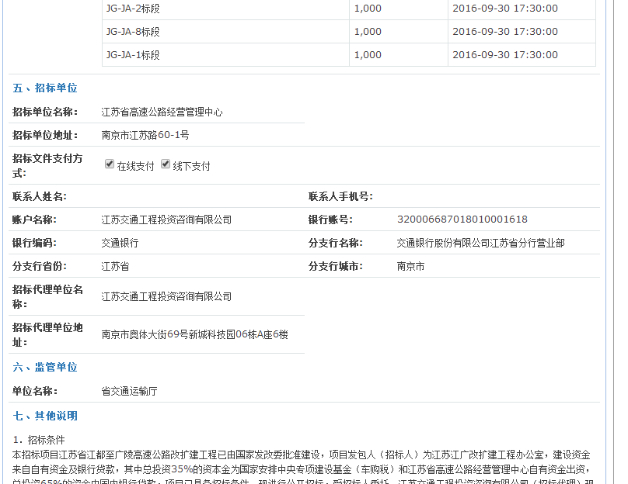Click the branch name 交通银行股份有限公司江苏省分行营业部
Image resolution: width=628 pixels, height=484 pixels.
point(480,244)
